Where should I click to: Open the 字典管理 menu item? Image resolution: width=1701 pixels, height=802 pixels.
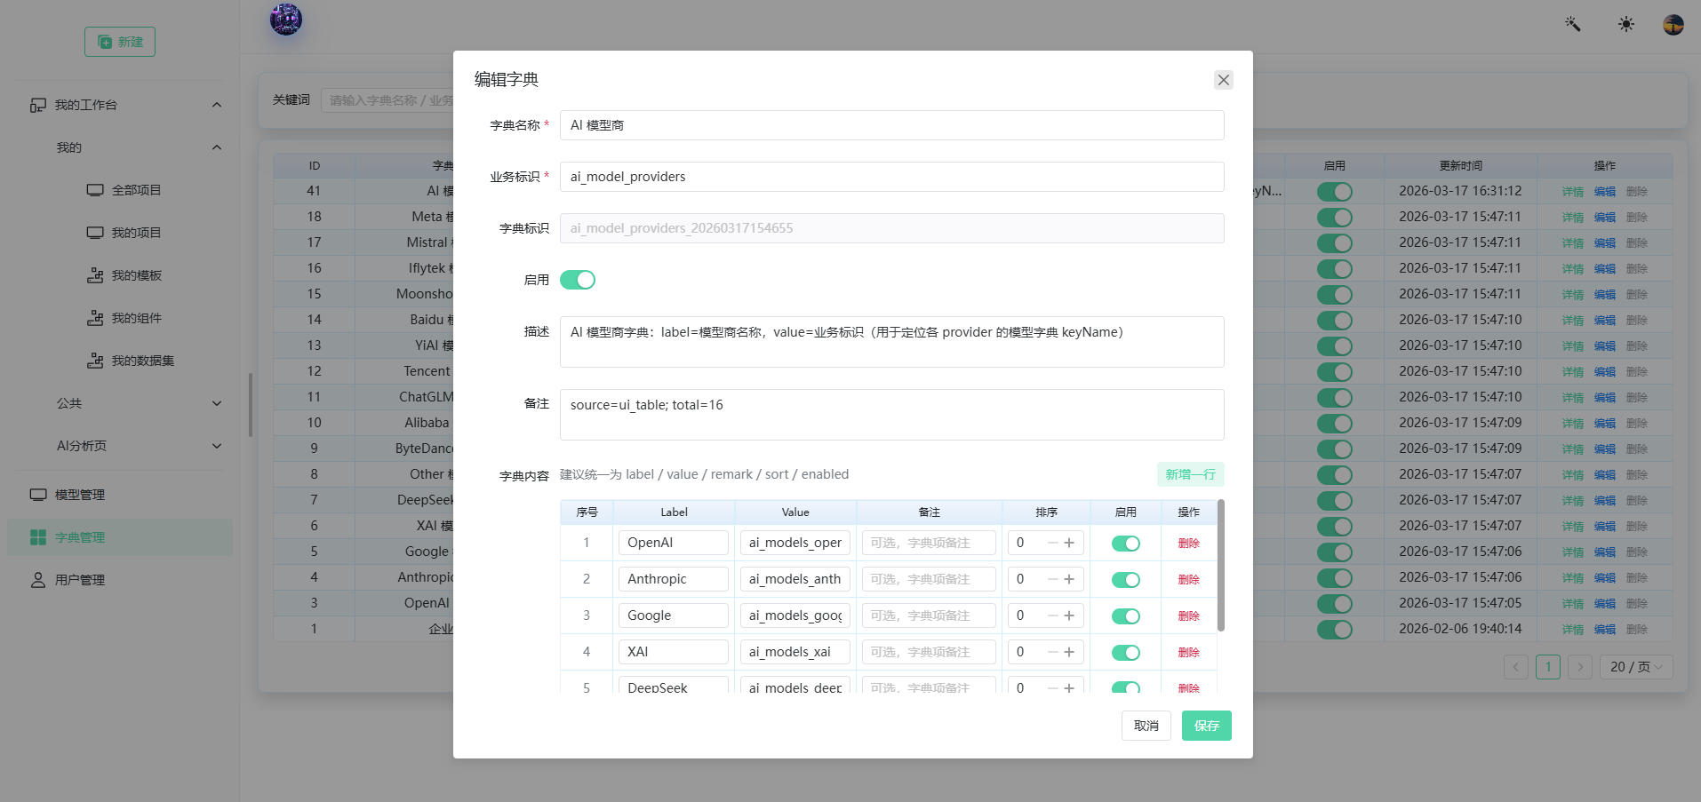pos(120,537)
